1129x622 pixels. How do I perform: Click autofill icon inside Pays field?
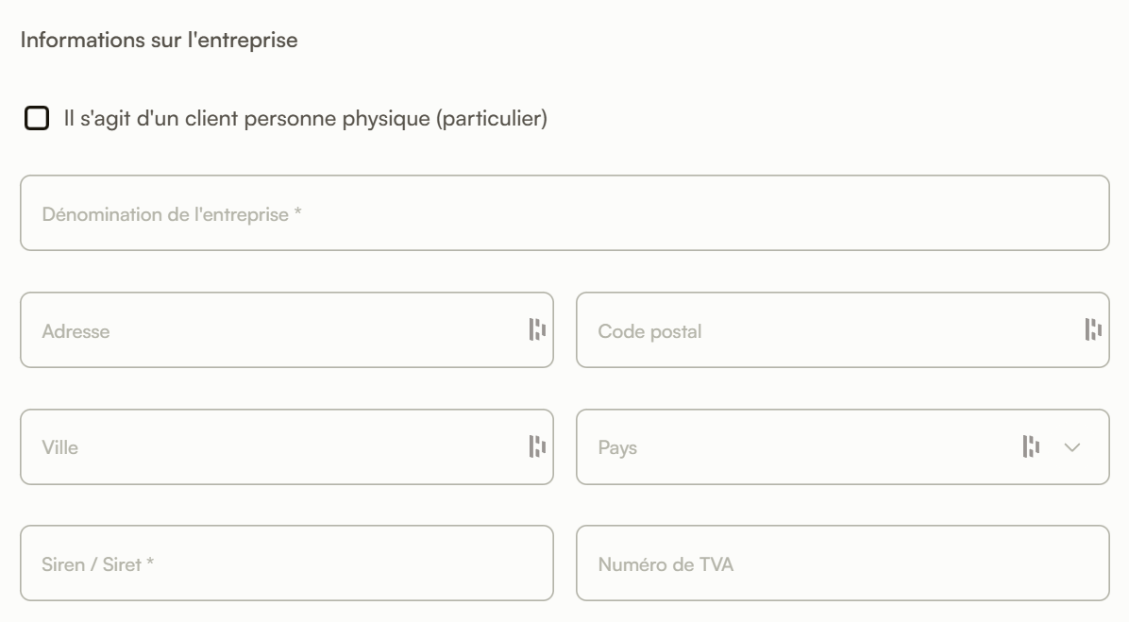[1031, 446]
